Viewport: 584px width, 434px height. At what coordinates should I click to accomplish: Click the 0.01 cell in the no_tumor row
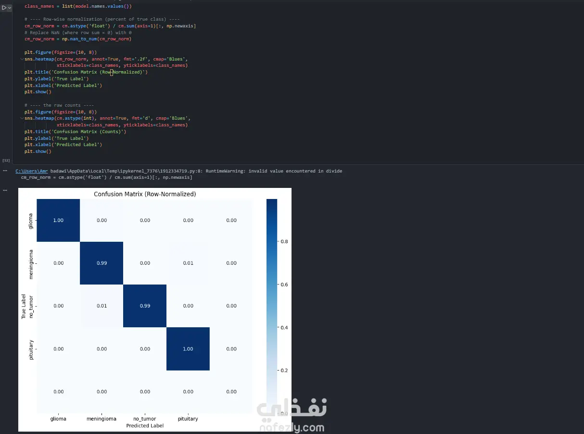102,306
